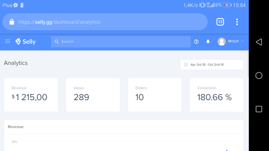Open notifications bell
The width and height of the screenshot is (269, 151).
click(x=208, y=41)
